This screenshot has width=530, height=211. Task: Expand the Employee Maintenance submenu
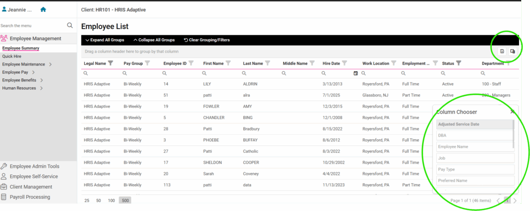50,64
